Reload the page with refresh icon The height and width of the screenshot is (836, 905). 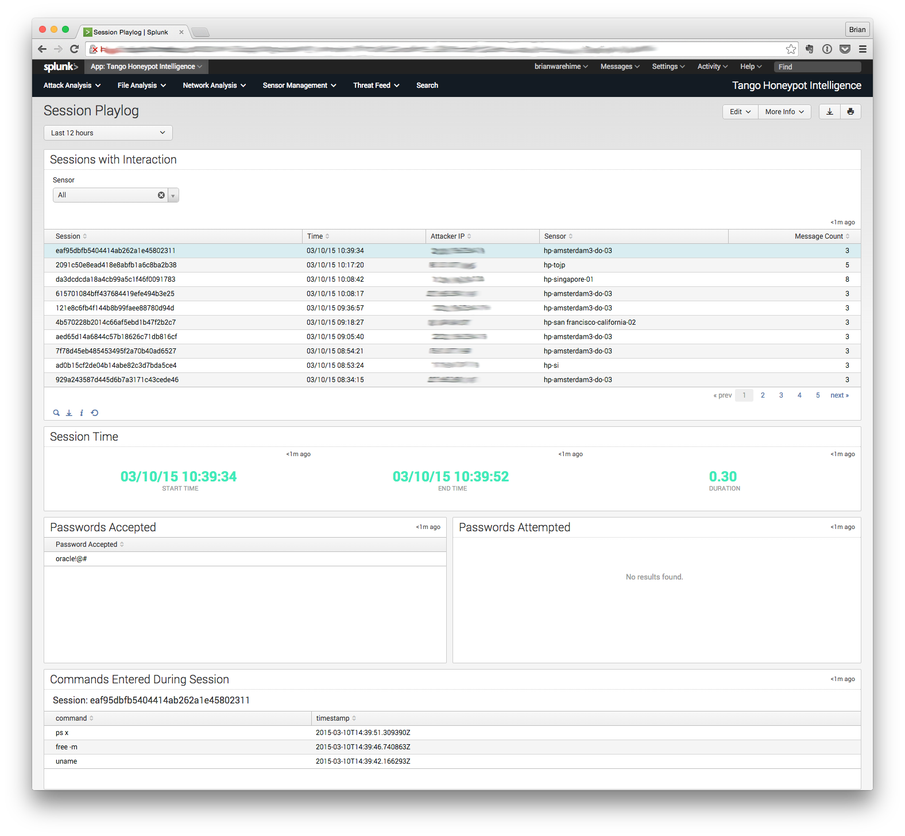[74, 49]
